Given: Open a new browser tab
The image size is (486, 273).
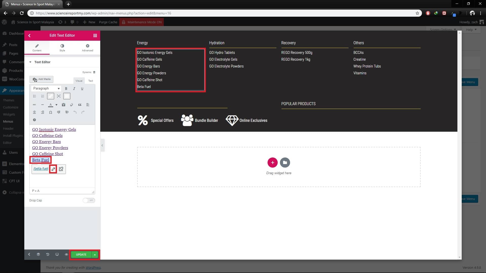Looking at the screenshot, I should point(68,4).
